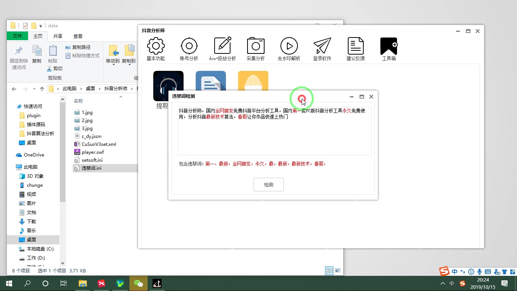Image resolution: width=517 pixels, height=291 pixels.
Task: Click the 检测 button
Action: coord(269,185)
